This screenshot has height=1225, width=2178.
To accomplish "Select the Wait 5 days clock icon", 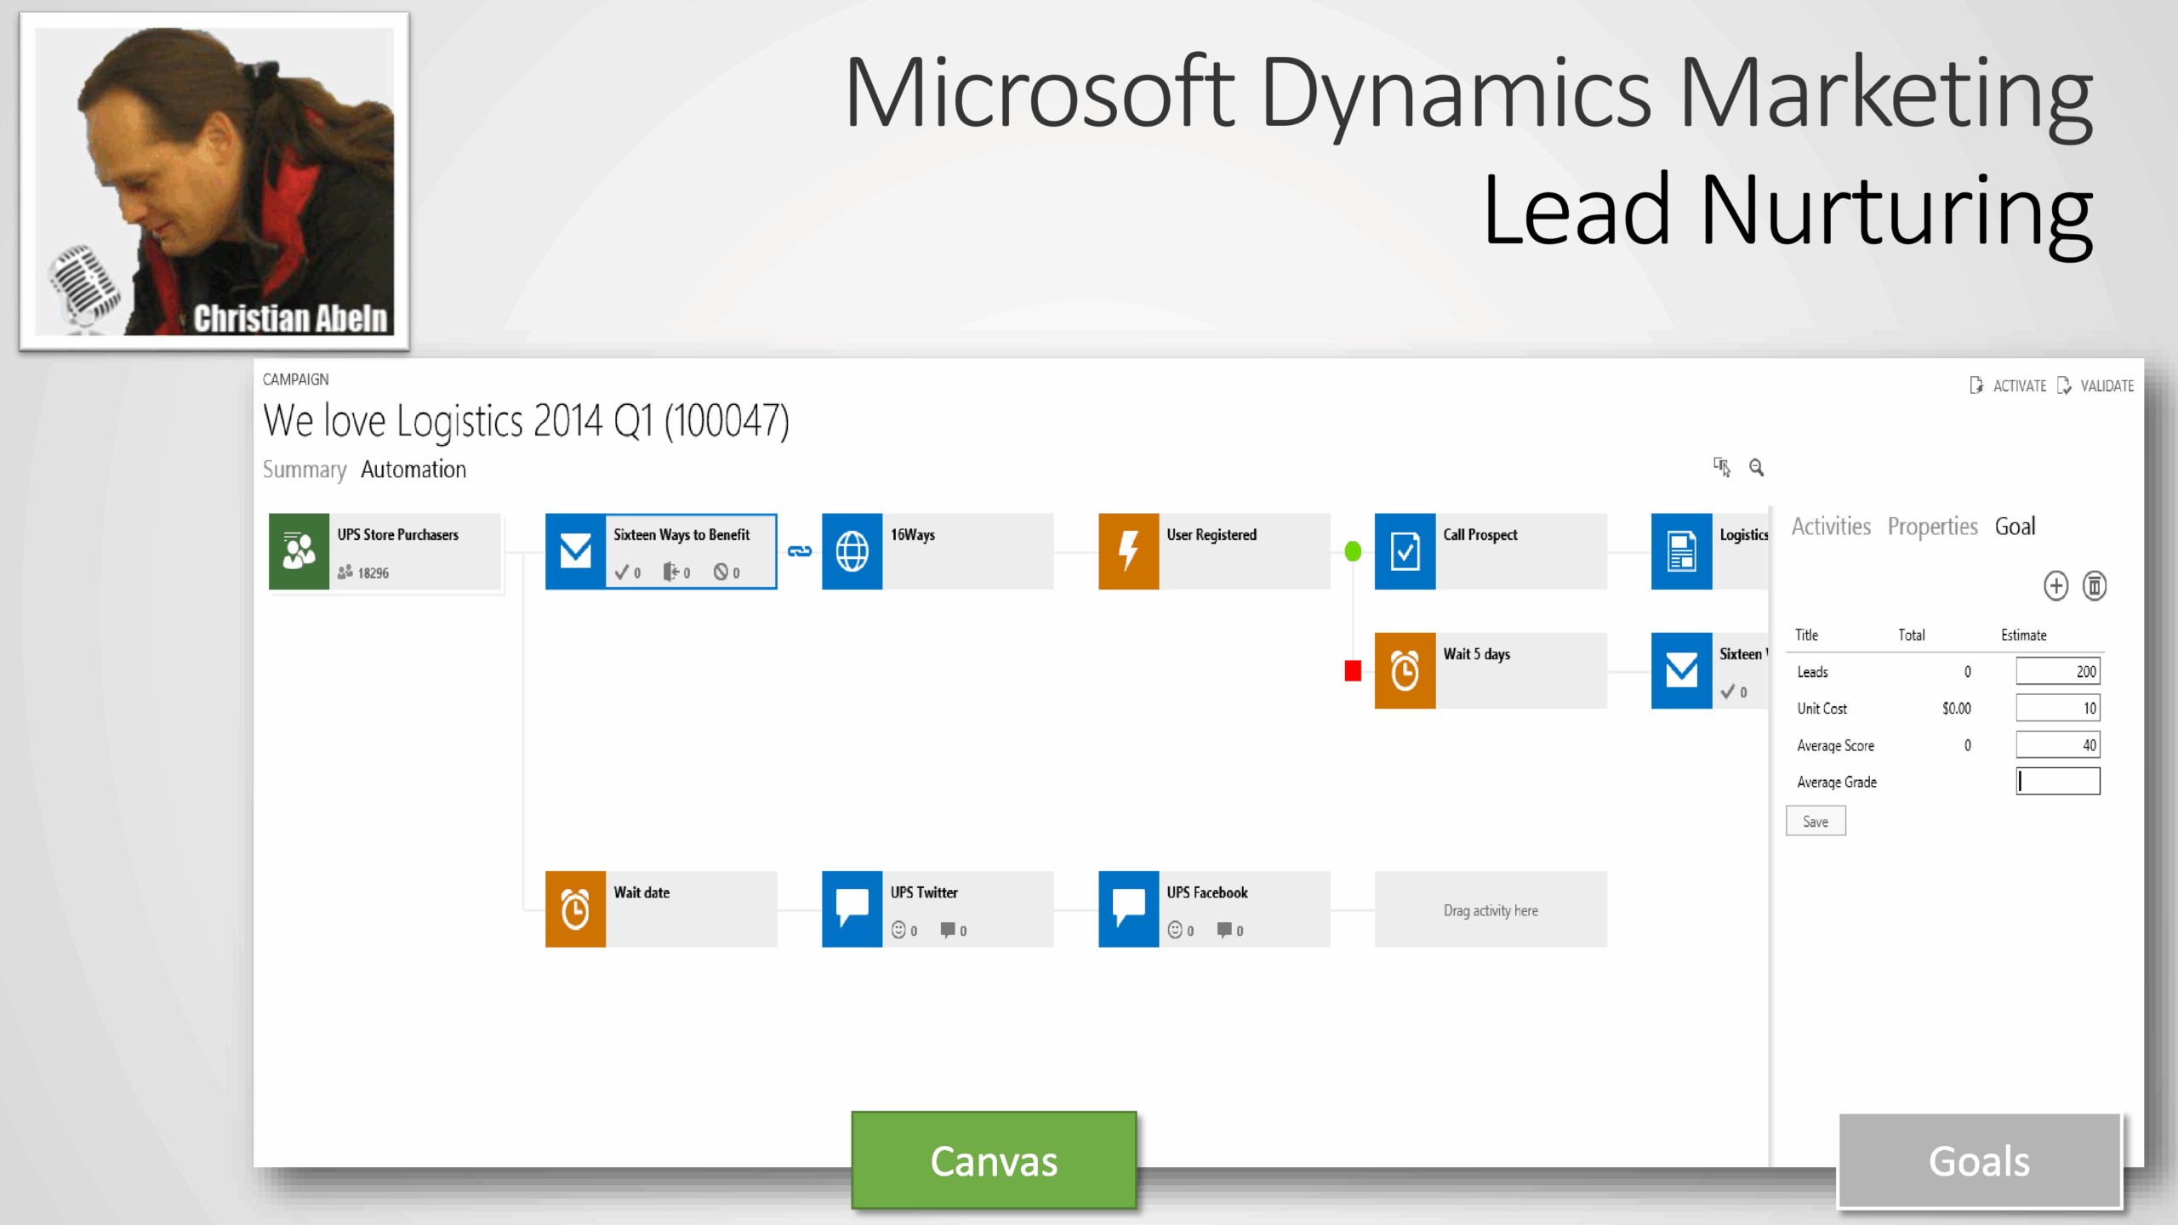I will (x=1405, y=670).
